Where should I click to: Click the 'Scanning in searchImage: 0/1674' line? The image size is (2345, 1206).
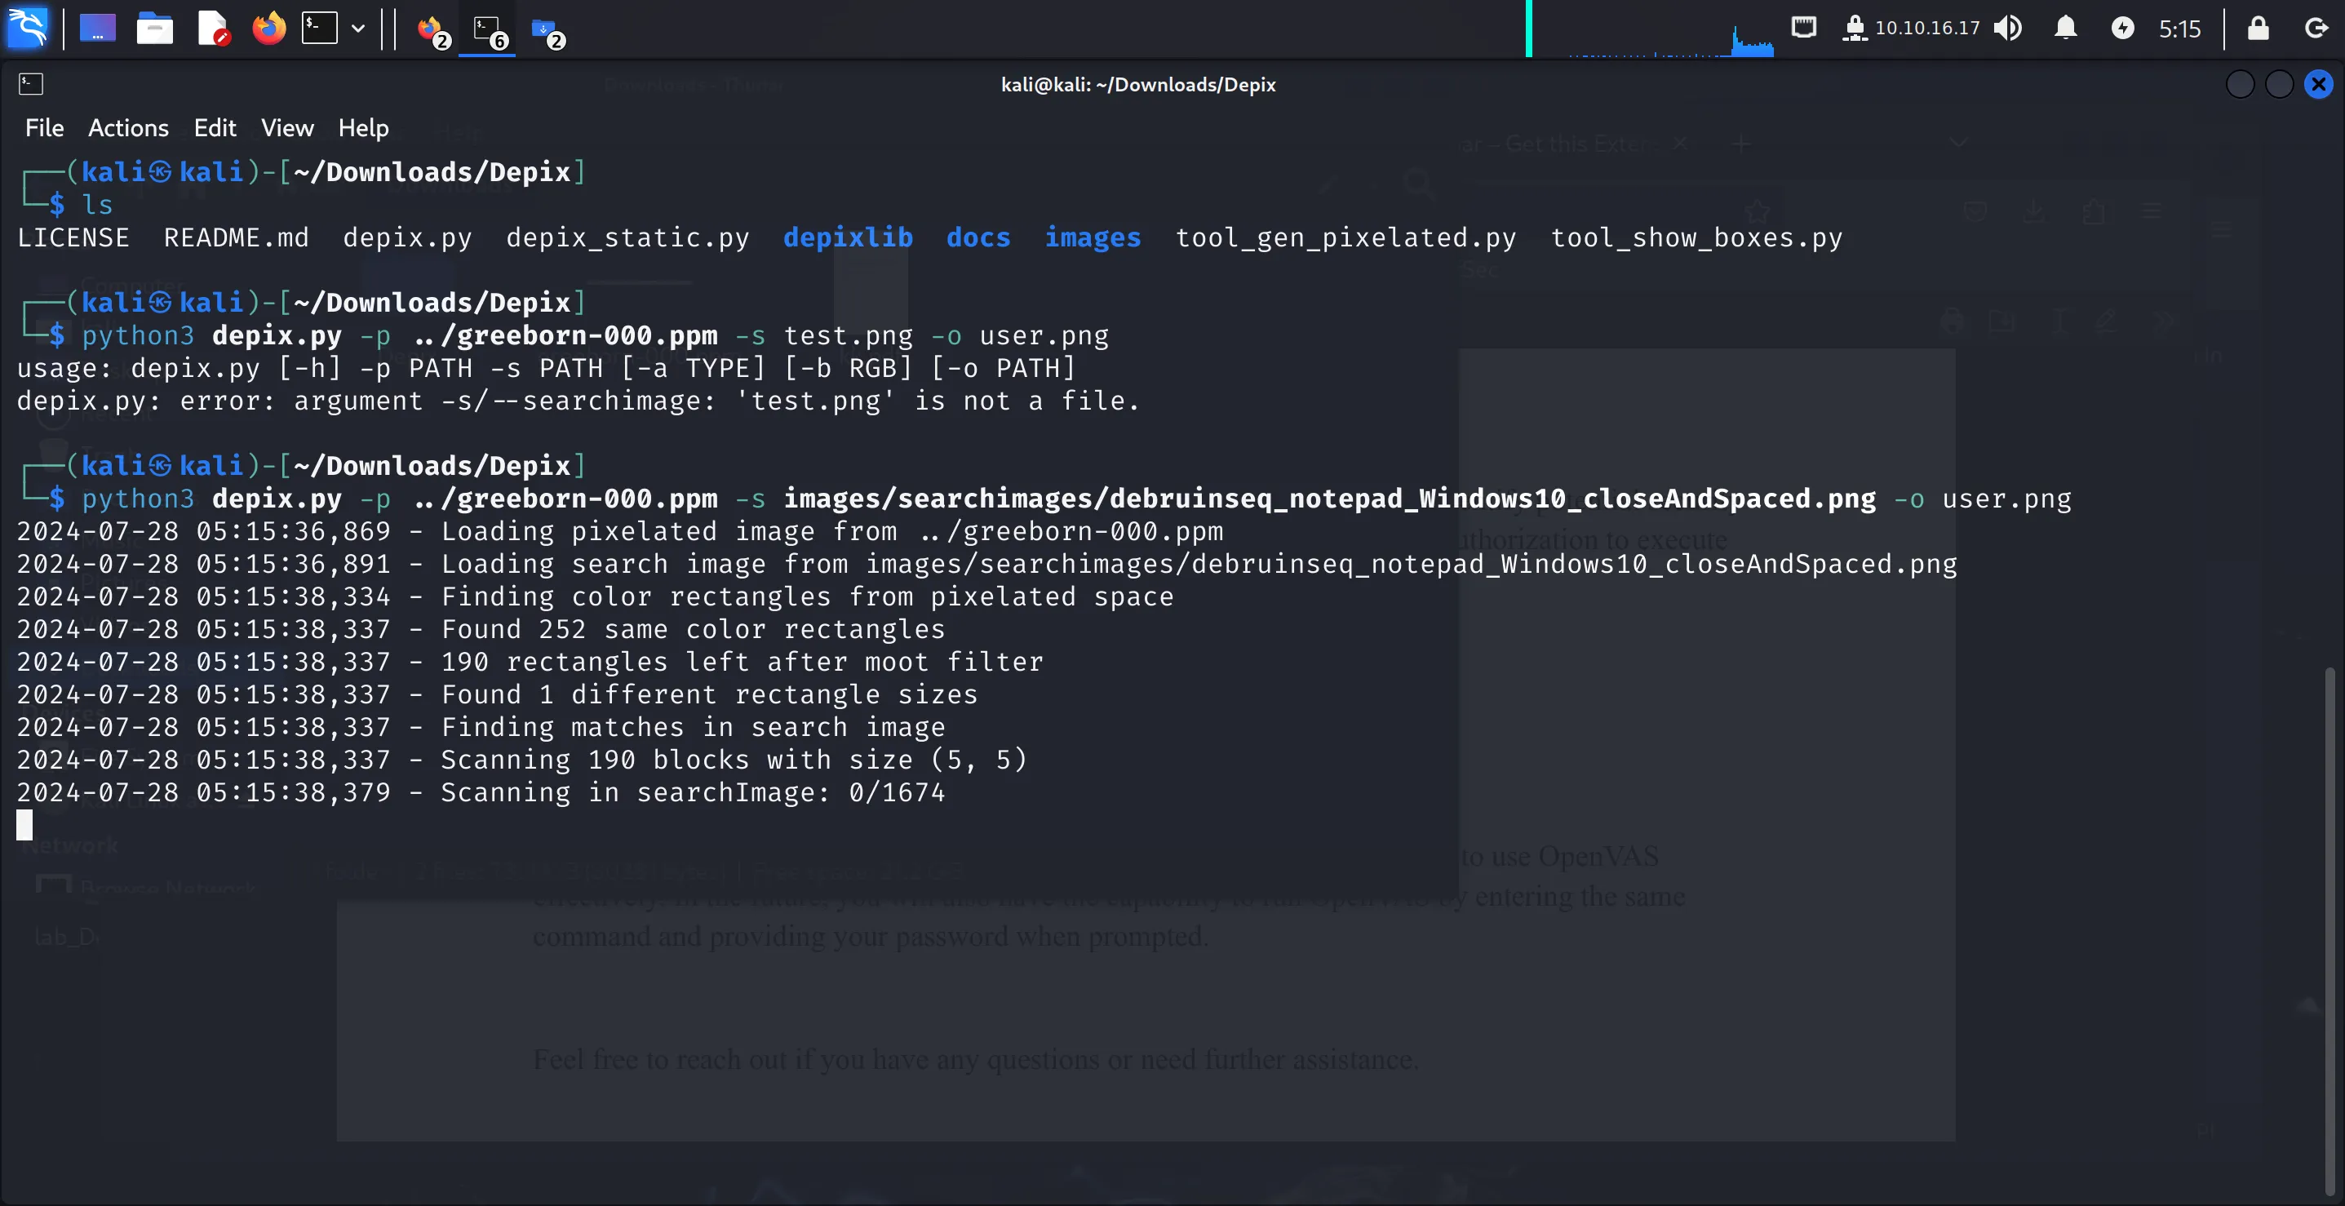[x=481, y=791]
